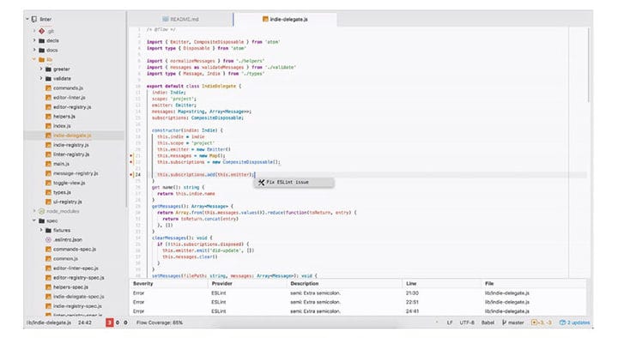Click the .git folder icon
Screen dimensions: 618x338
click(x=41, y=31)
